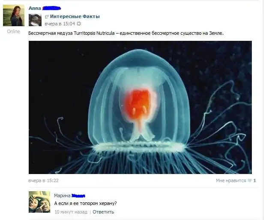Open the immortal jellyfish image
This screenshot has height=220, width=269.
pos(140,107)
